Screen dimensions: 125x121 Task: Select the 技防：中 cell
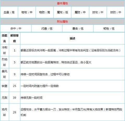point(116,12)
